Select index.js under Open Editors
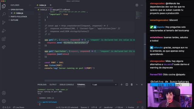This screenshot has height=109, width=194. [19, 13]
